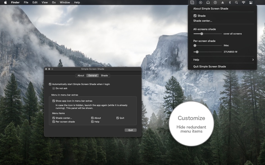Toggle the Help menu item checkbox

[x=92, y=122]
